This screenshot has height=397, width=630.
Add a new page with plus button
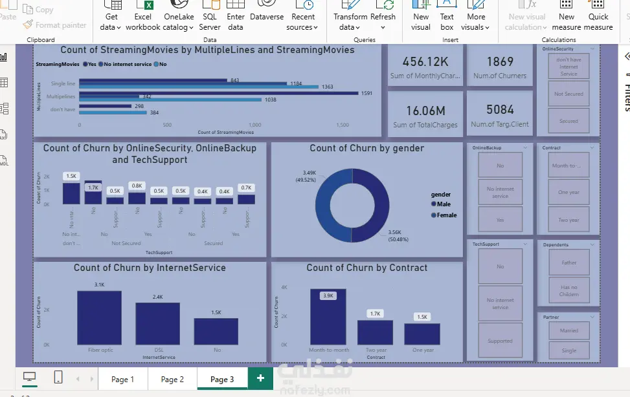click(x=260, y=378)
